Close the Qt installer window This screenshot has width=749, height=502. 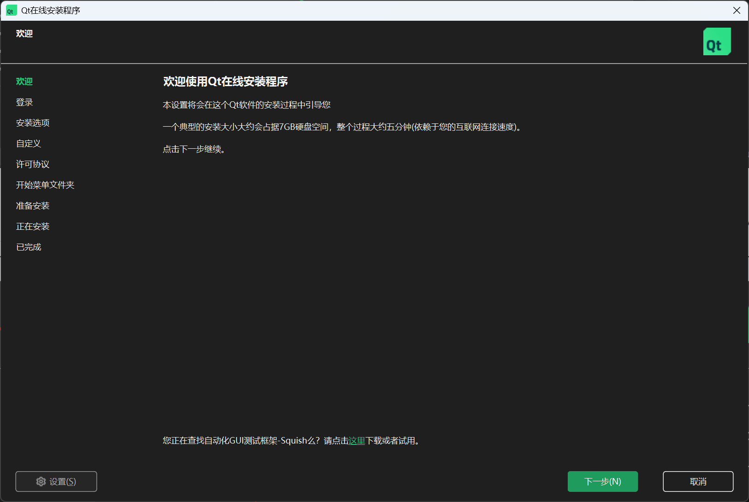[737, 10]
